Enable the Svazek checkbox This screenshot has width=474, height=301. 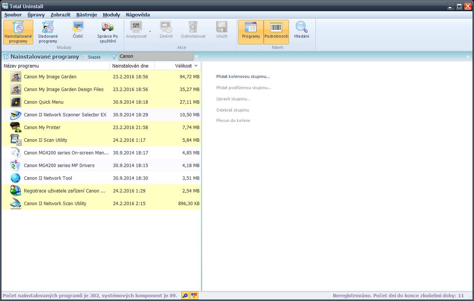(84, 57)
